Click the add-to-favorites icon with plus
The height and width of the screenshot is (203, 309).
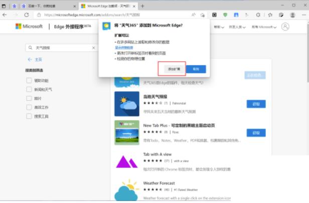click(202, 15)
